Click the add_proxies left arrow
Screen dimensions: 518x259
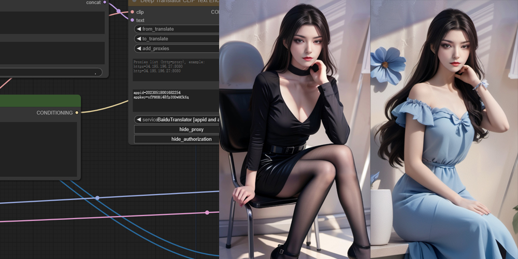139,49
